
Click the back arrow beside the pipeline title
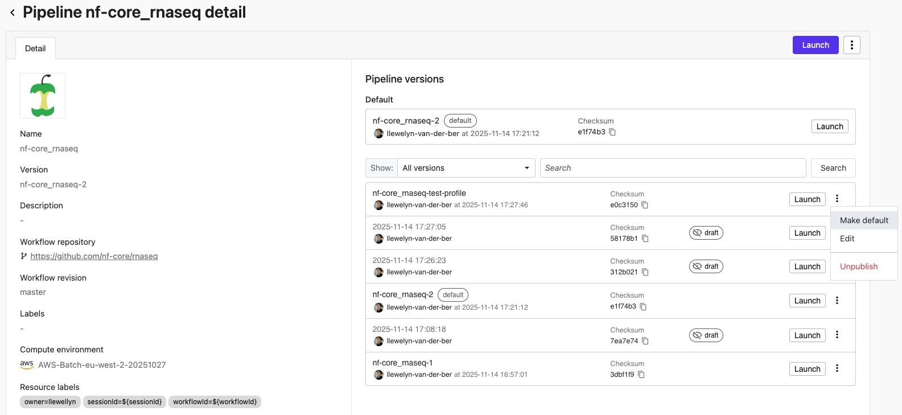(13, 13)
